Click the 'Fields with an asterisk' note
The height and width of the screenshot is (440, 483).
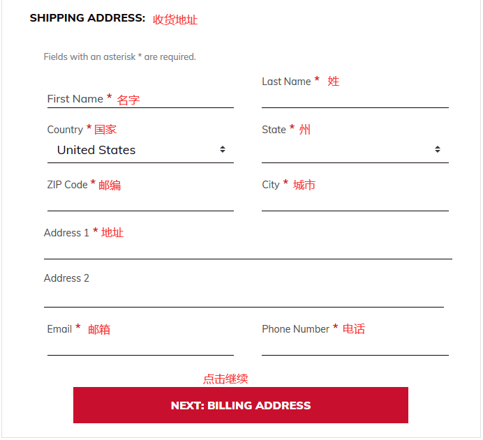coord(119,57)
